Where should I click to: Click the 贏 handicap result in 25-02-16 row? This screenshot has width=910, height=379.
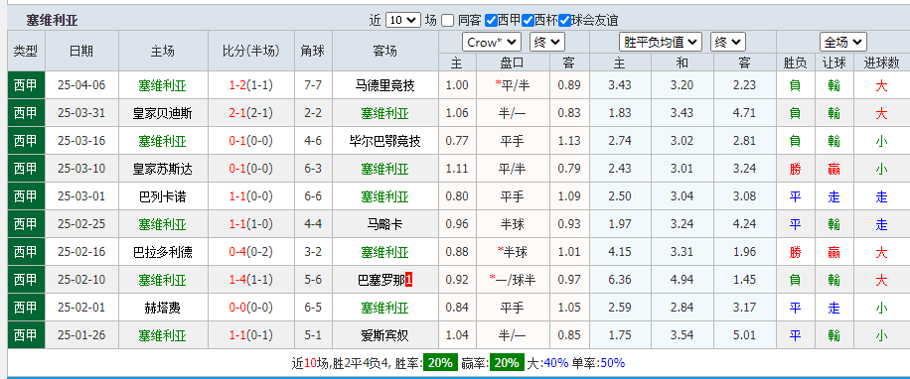tap(834, 252)
